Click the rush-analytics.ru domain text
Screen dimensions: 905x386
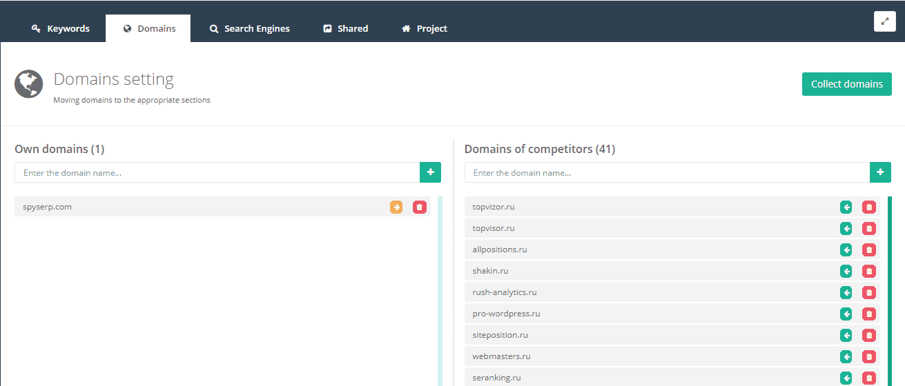click(505, 292)
